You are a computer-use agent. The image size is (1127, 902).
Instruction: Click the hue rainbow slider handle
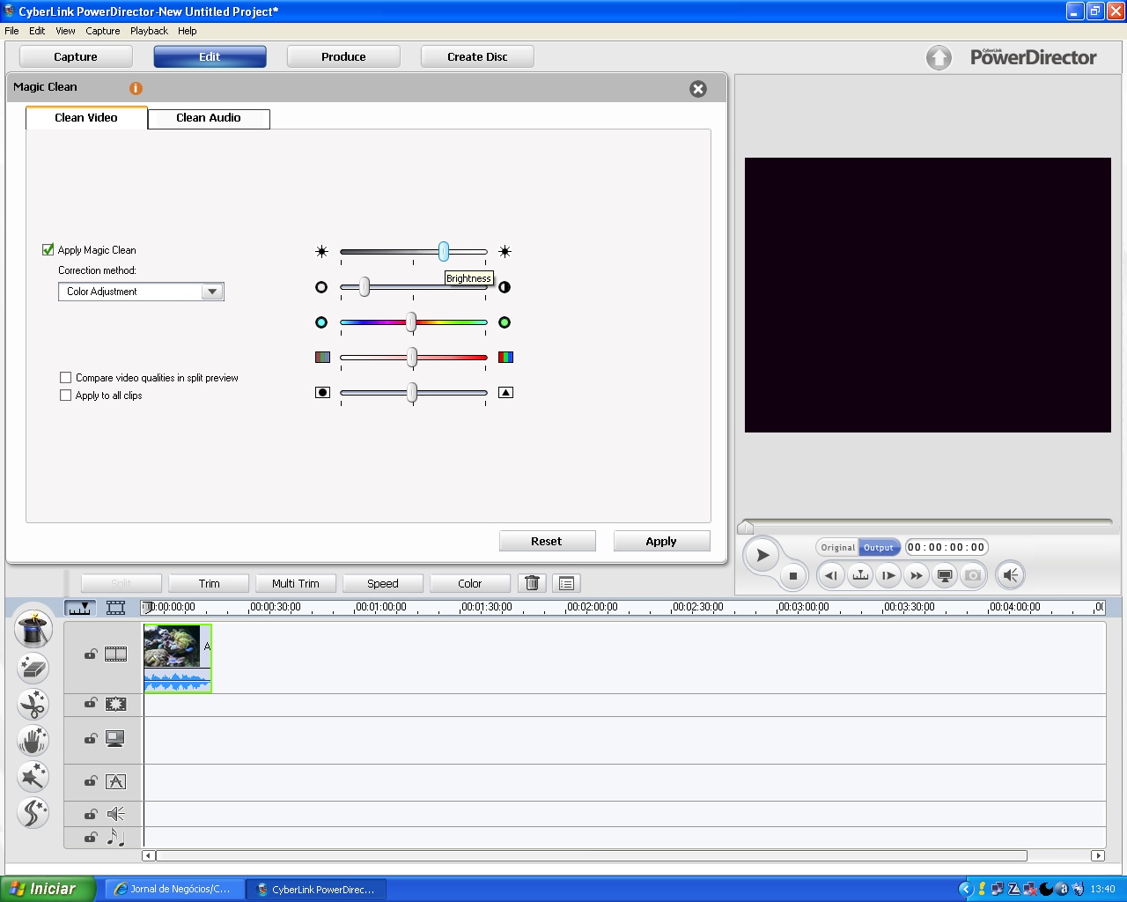click(x=411, y=322)
